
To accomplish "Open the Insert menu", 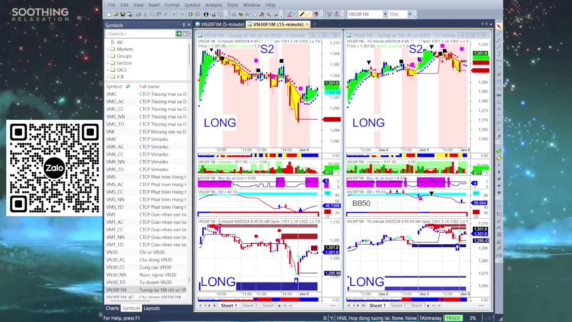I will tap(154, 5).
